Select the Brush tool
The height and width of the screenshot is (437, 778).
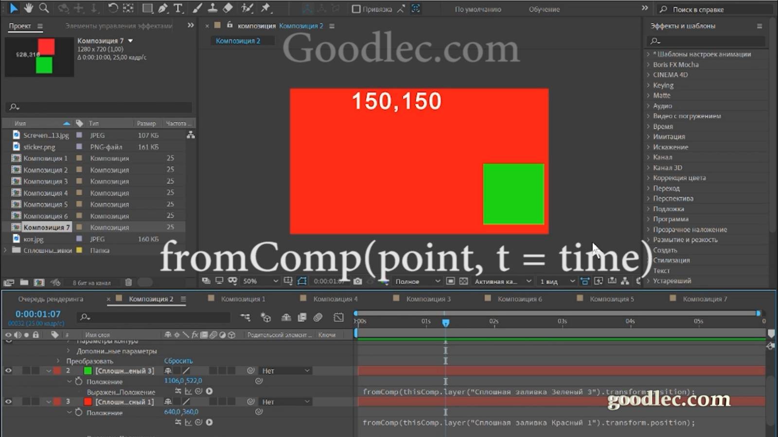[x=196, y=8]
